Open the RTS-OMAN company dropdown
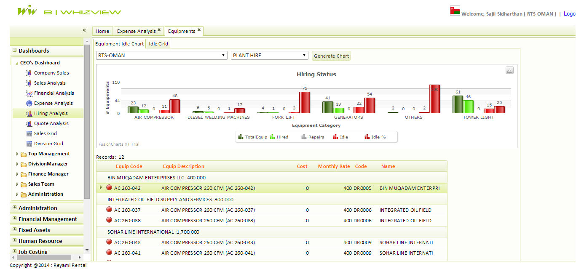Image resolution: width=576 pixels, height=269 pixels. pos(162,56)
